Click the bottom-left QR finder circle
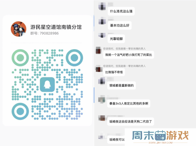Viewport: 196px width, 146px height. (x=20, y=111)
